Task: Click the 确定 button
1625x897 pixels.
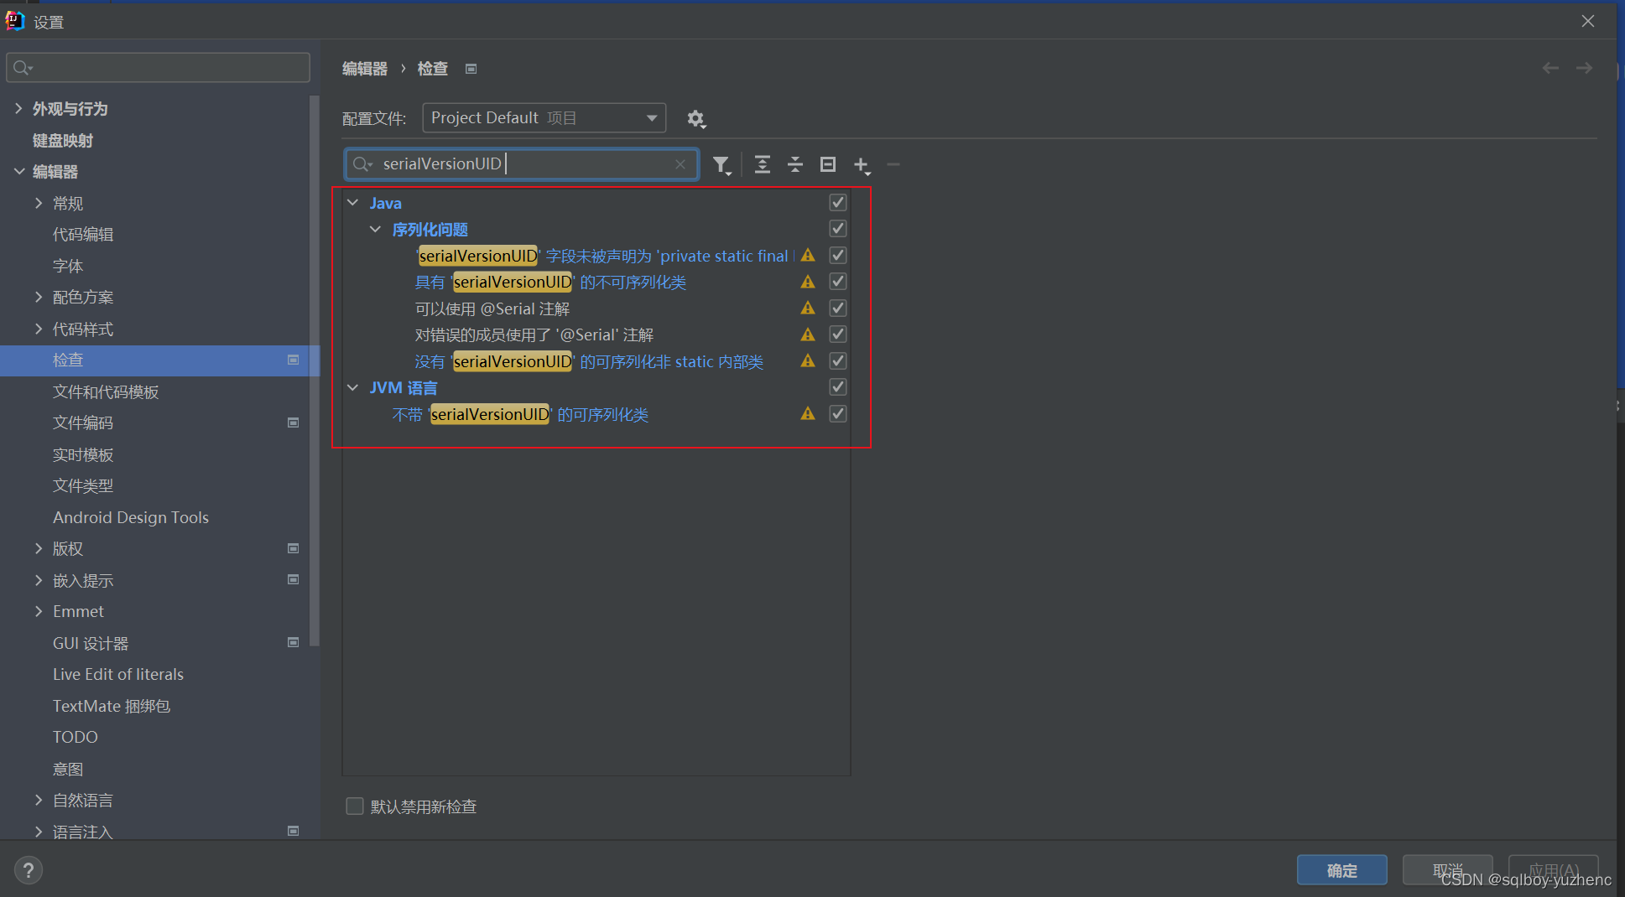Action: [x=1341, y=870]
